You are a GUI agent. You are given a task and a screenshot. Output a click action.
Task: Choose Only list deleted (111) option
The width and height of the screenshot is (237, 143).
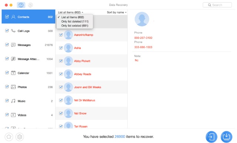point(75,21)
